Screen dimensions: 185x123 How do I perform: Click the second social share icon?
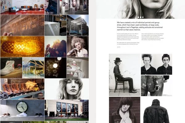point(120,47)
